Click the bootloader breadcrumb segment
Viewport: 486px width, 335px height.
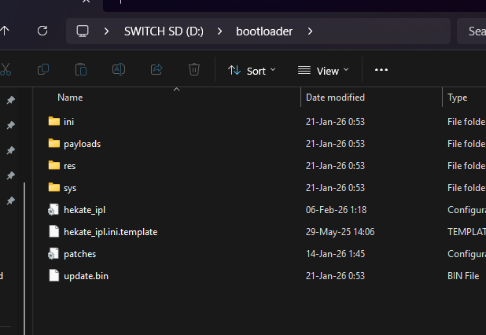pos(264,31)
